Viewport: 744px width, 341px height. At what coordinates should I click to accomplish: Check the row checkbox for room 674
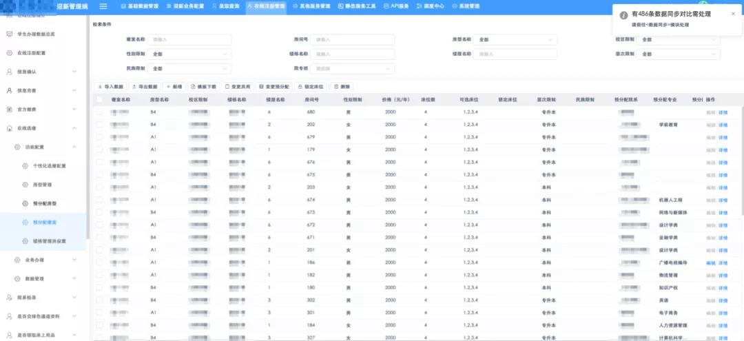99,200
